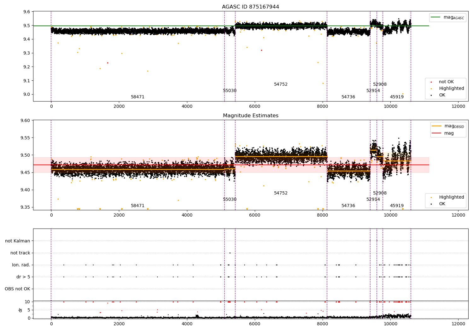
Task: Click the 6000 x-axis tick of top plot
Action: [x=254, y=107]
